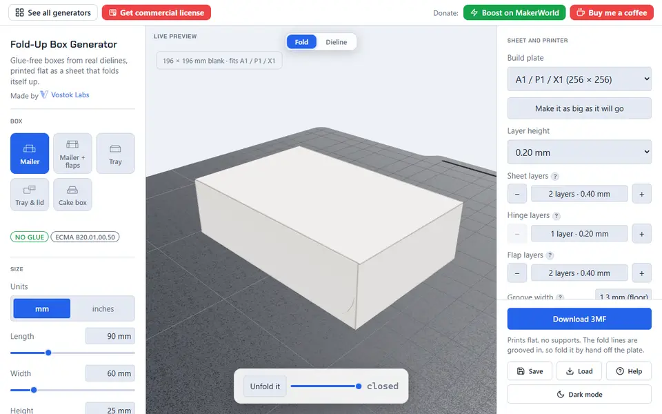Screen dimensions: 662x414
Task: Open the See all generators page
Action: click(53, 12)
